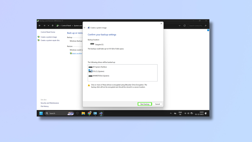Open Create a system repair disc link
Viewport: 252px width, 142px height.
[50, 40]
